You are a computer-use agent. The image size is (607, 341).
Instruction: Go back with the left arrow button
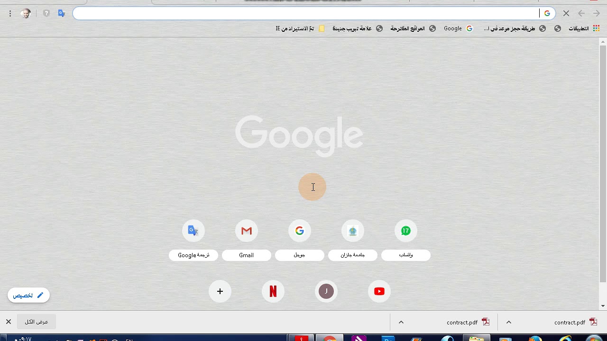(581, 13)
